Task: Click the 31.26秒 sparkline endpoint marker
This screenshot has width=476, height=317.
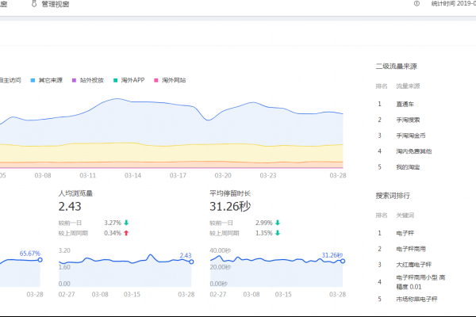Action: [x=343, y=261]
